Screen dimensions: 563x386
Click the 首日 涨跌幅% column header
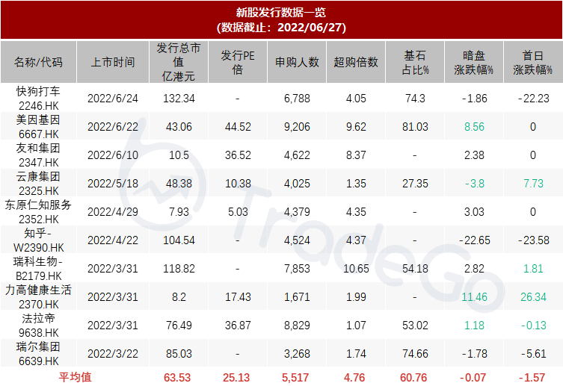pyautogui.click(x=533, y=63)
